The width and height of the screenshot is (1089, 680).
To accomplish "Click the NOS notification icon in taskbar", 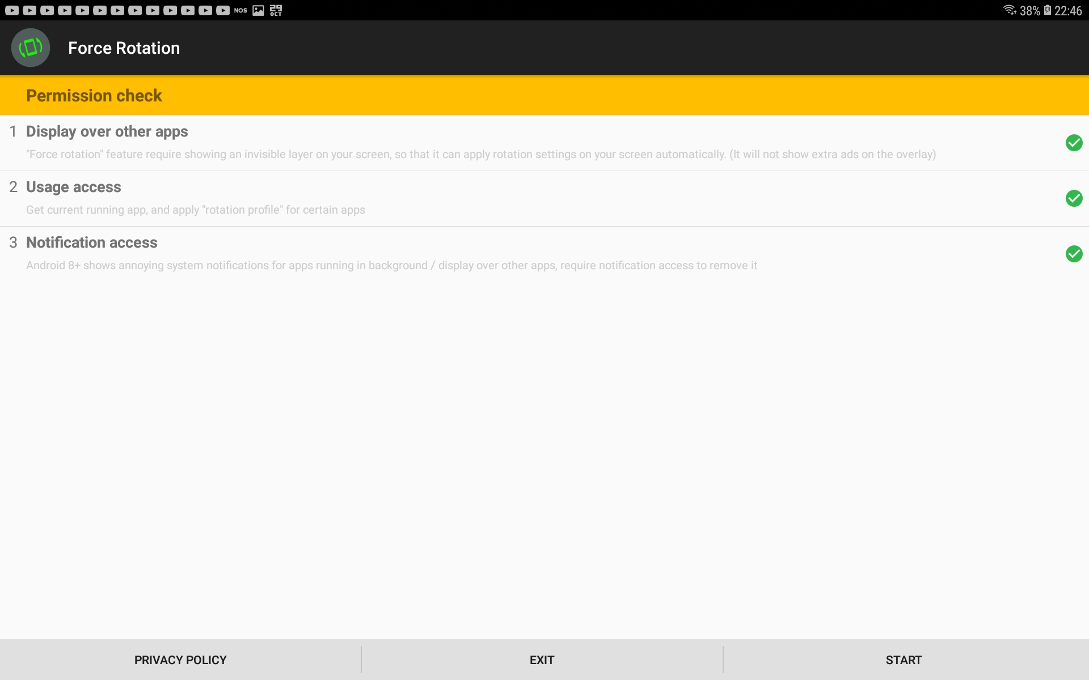I will tap(240, 10).
